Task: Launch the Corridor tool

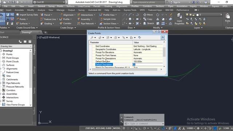Action: [66, 23]
